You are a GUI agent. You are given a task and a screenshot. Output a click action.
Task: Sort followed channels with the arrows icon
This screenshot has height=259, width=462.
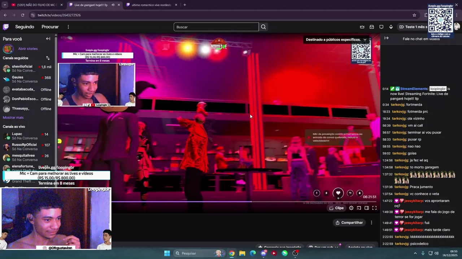point(48,58)
